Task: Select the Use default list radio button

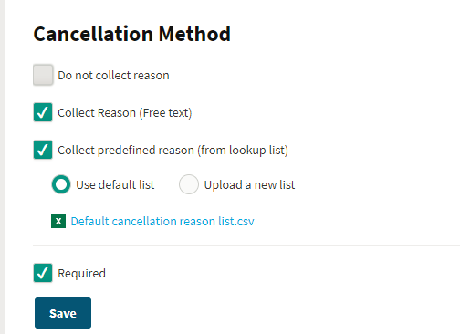Action: [61, 184]
